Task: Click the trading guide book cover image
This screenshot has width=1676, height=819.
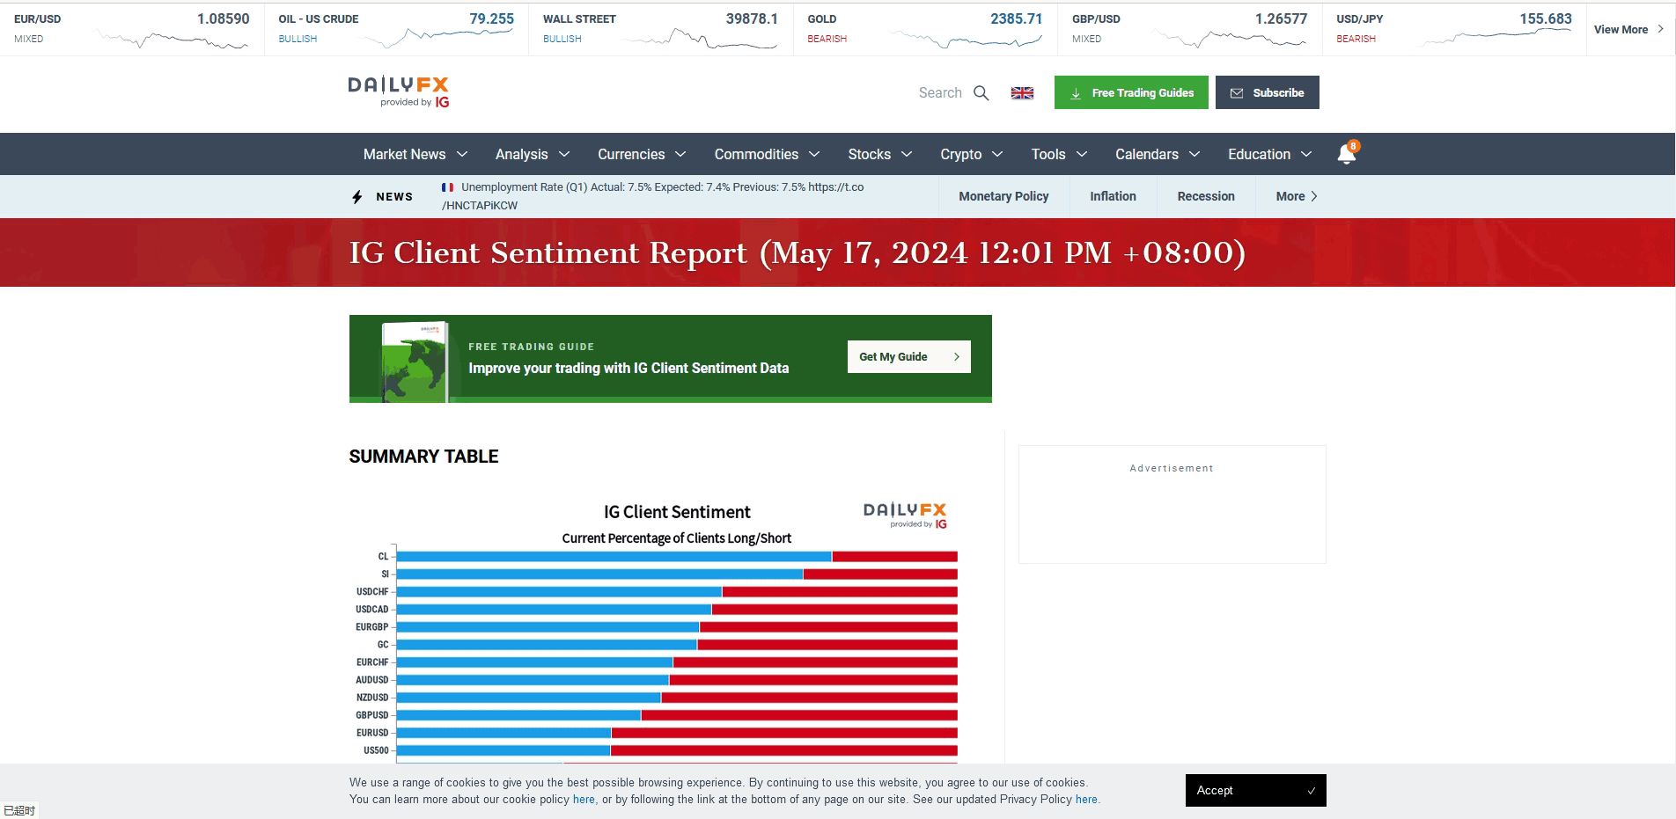Action: point(415,362)
